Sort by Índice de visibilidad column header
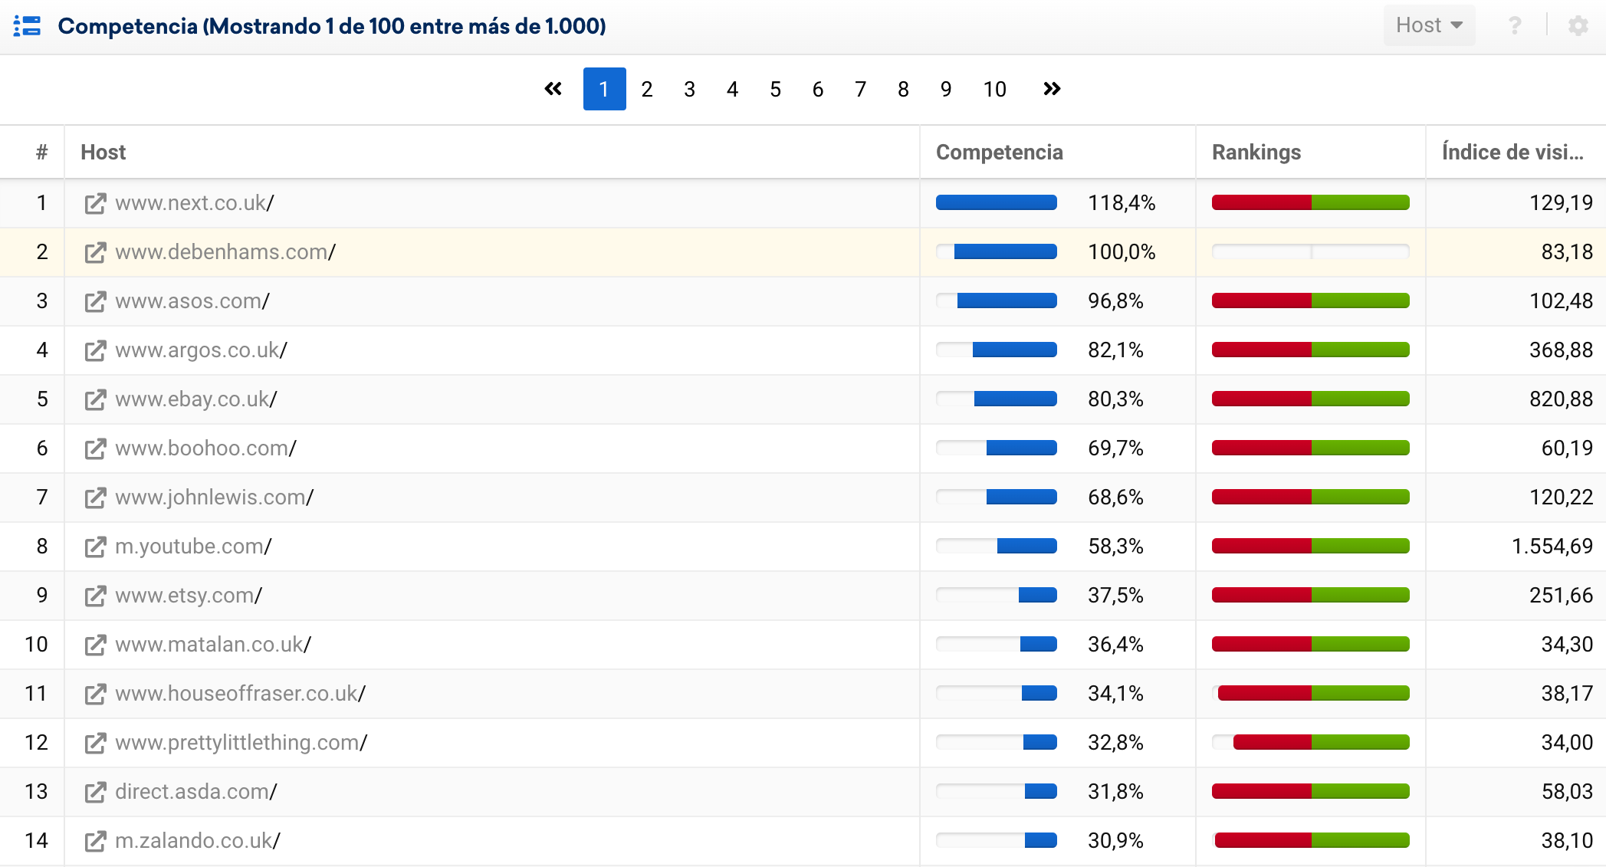This screenshot has height=867, width=1606. (1512, 152)
